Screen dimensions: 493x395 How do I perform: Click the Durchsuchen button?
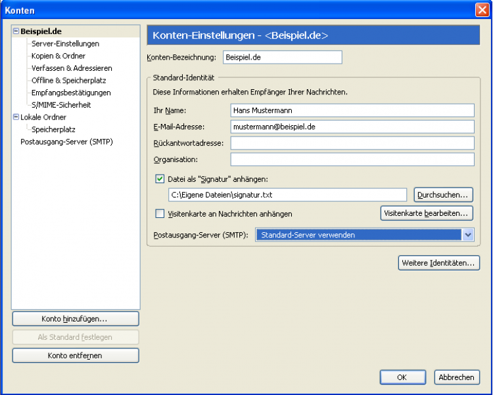point(443,195)
